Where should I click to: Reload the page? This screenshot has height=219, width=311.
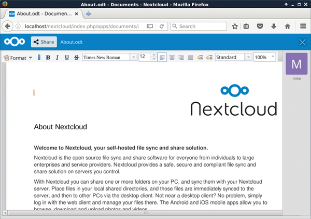coord(162,26)
